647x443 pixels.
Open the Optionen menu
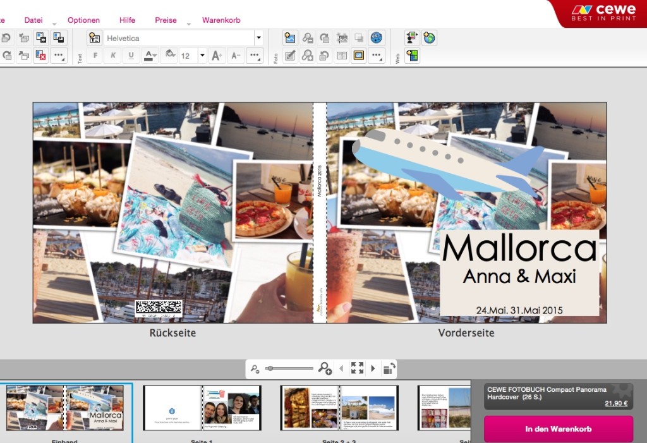coord(84,20)
